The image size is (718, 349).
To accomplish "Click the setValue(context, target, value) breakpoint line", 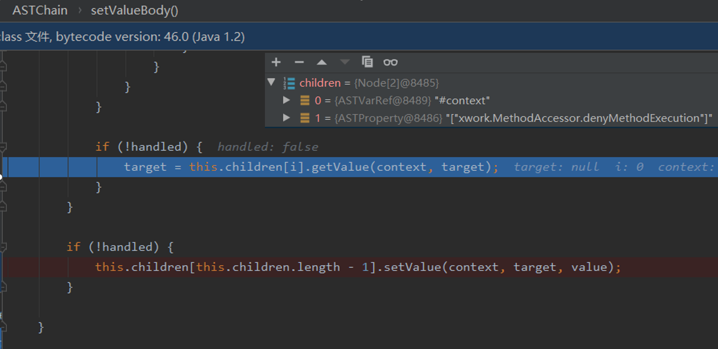I will click(358, 267).
